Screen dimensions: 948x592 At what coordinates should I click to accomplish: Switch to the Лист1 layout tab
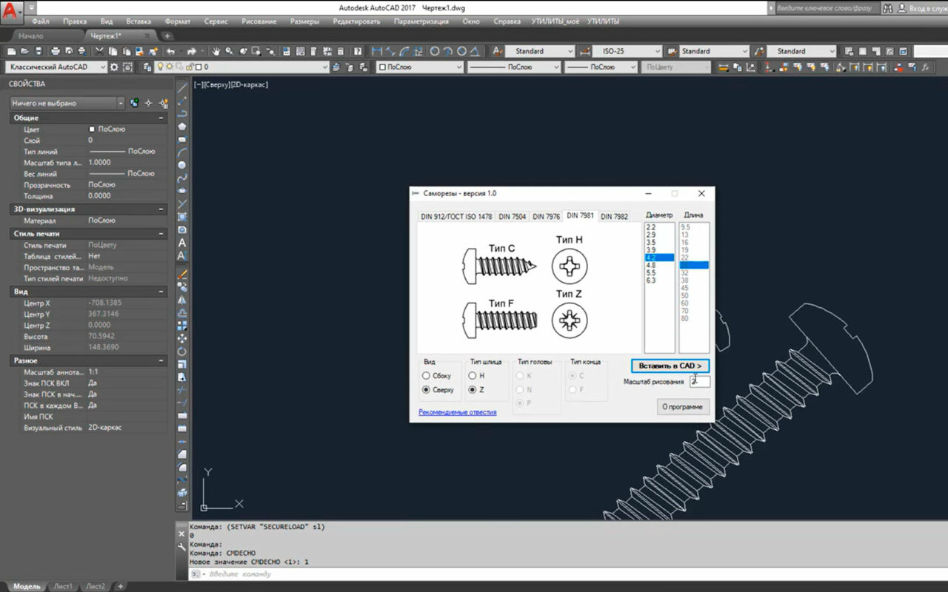[63, 586]
